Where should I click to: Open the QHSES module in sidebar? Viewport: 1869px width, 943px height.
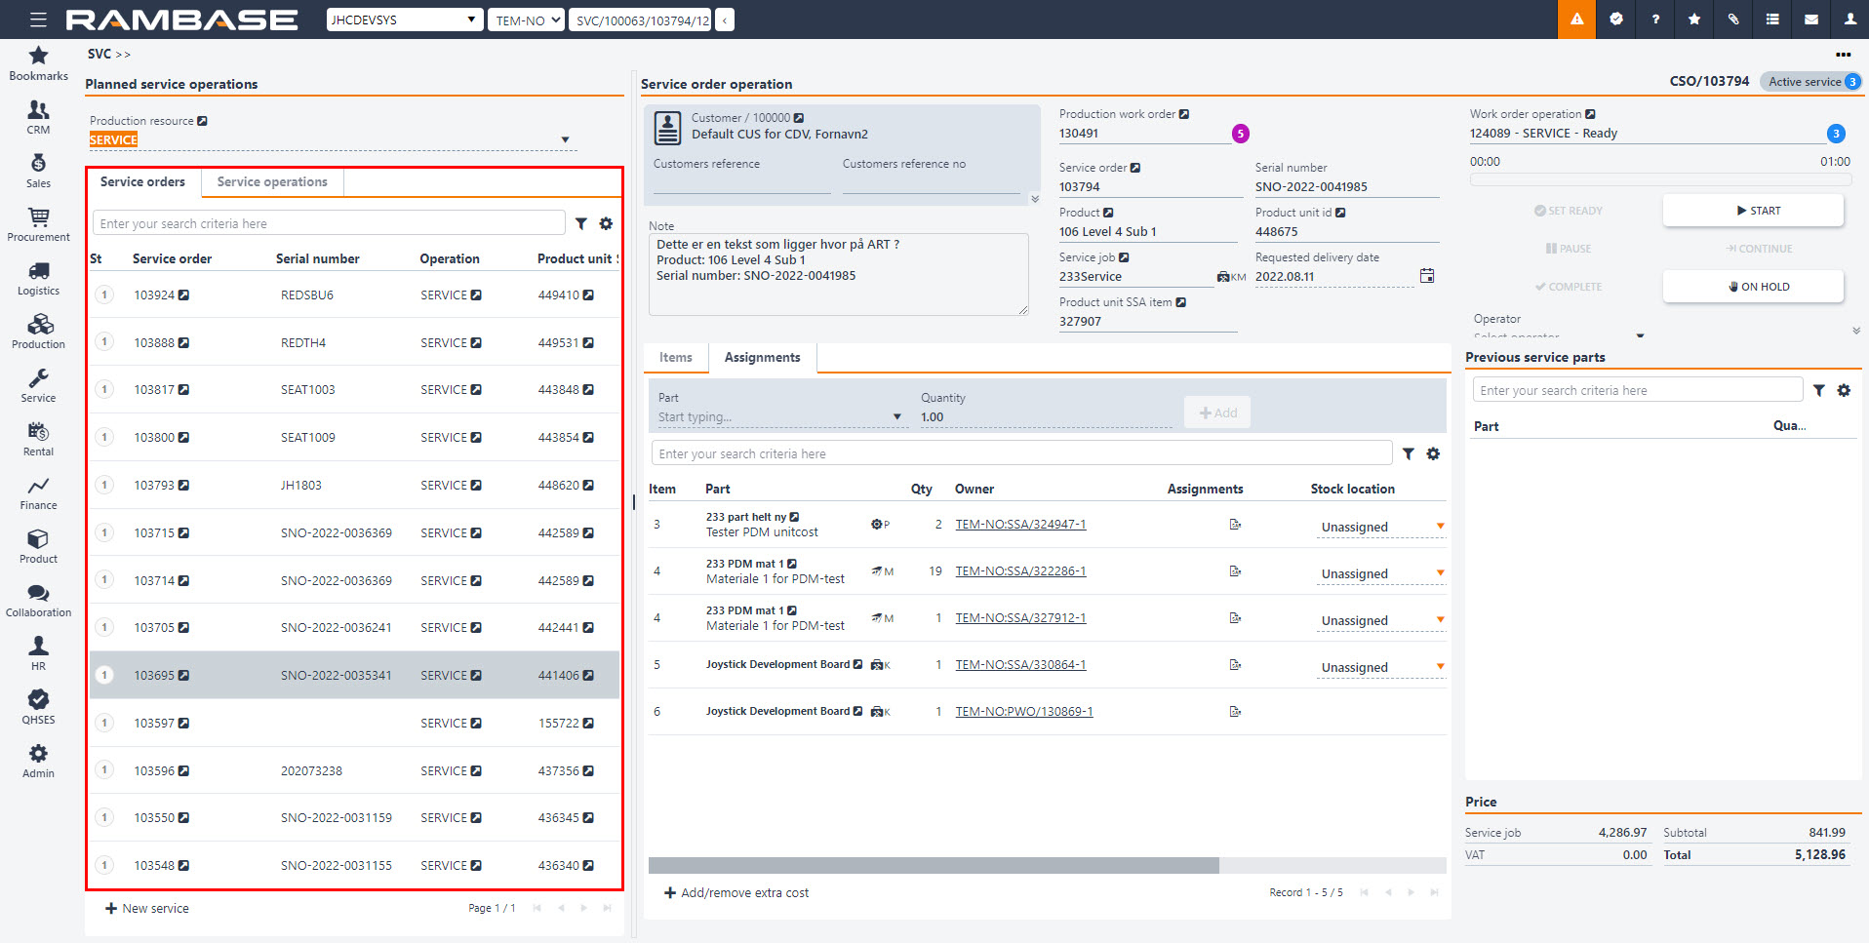38,707
